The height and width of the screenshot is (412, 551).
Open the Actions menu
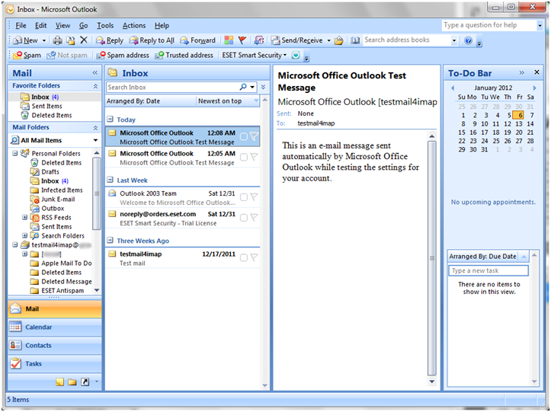pos(134,25)
